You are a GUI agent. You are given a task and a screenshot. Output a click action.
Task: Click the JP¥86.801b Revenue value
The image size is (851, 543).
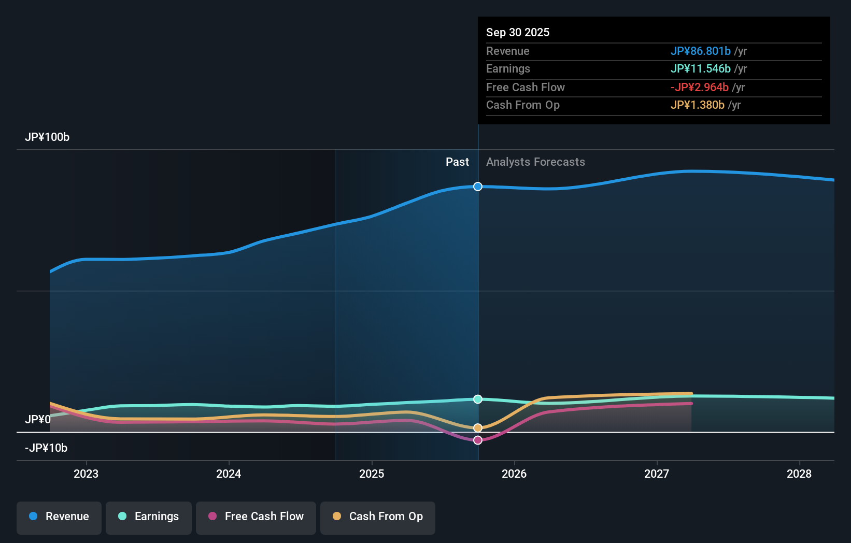click(x=702, y=51)
